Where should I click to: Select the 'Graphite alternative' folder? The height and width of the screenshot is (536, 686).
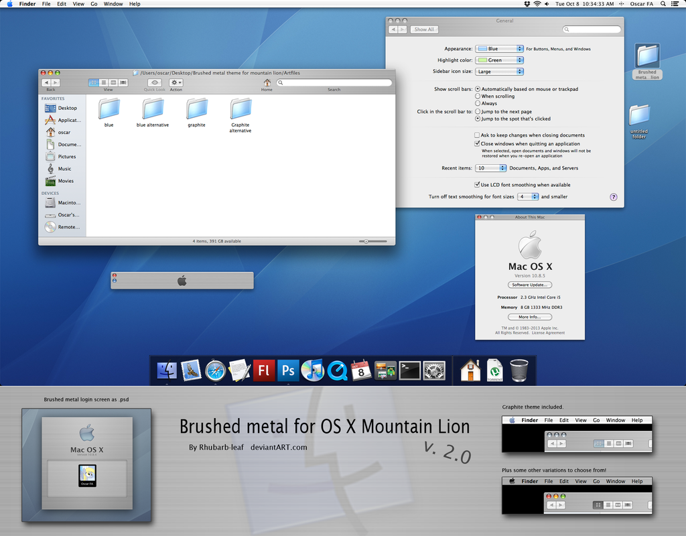[241, 115]
